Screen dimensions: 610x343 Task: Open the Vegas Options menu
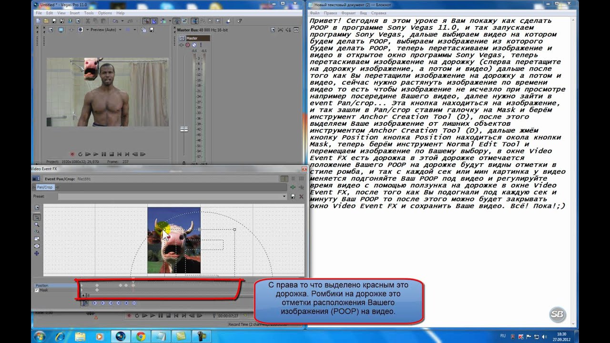click(105, 13)
